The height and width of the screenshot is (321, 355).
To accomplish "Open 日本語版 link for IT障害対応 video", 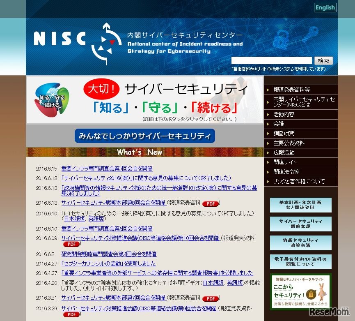I will [x=213, y=283].
